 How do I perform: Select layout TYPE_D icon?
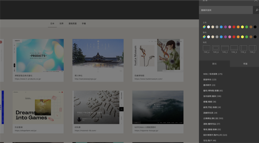tap(234, 48)
